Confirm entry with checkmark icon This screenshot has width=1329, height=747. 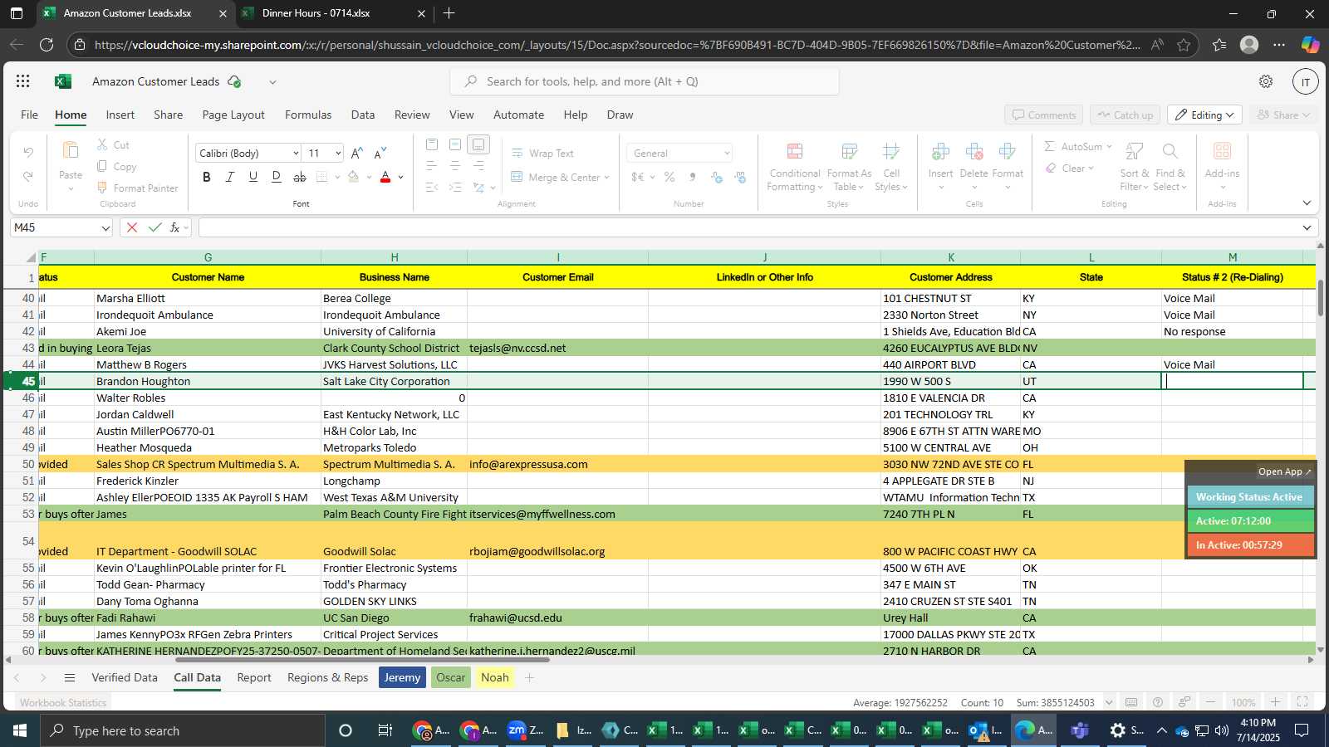[x=154, y=227]
